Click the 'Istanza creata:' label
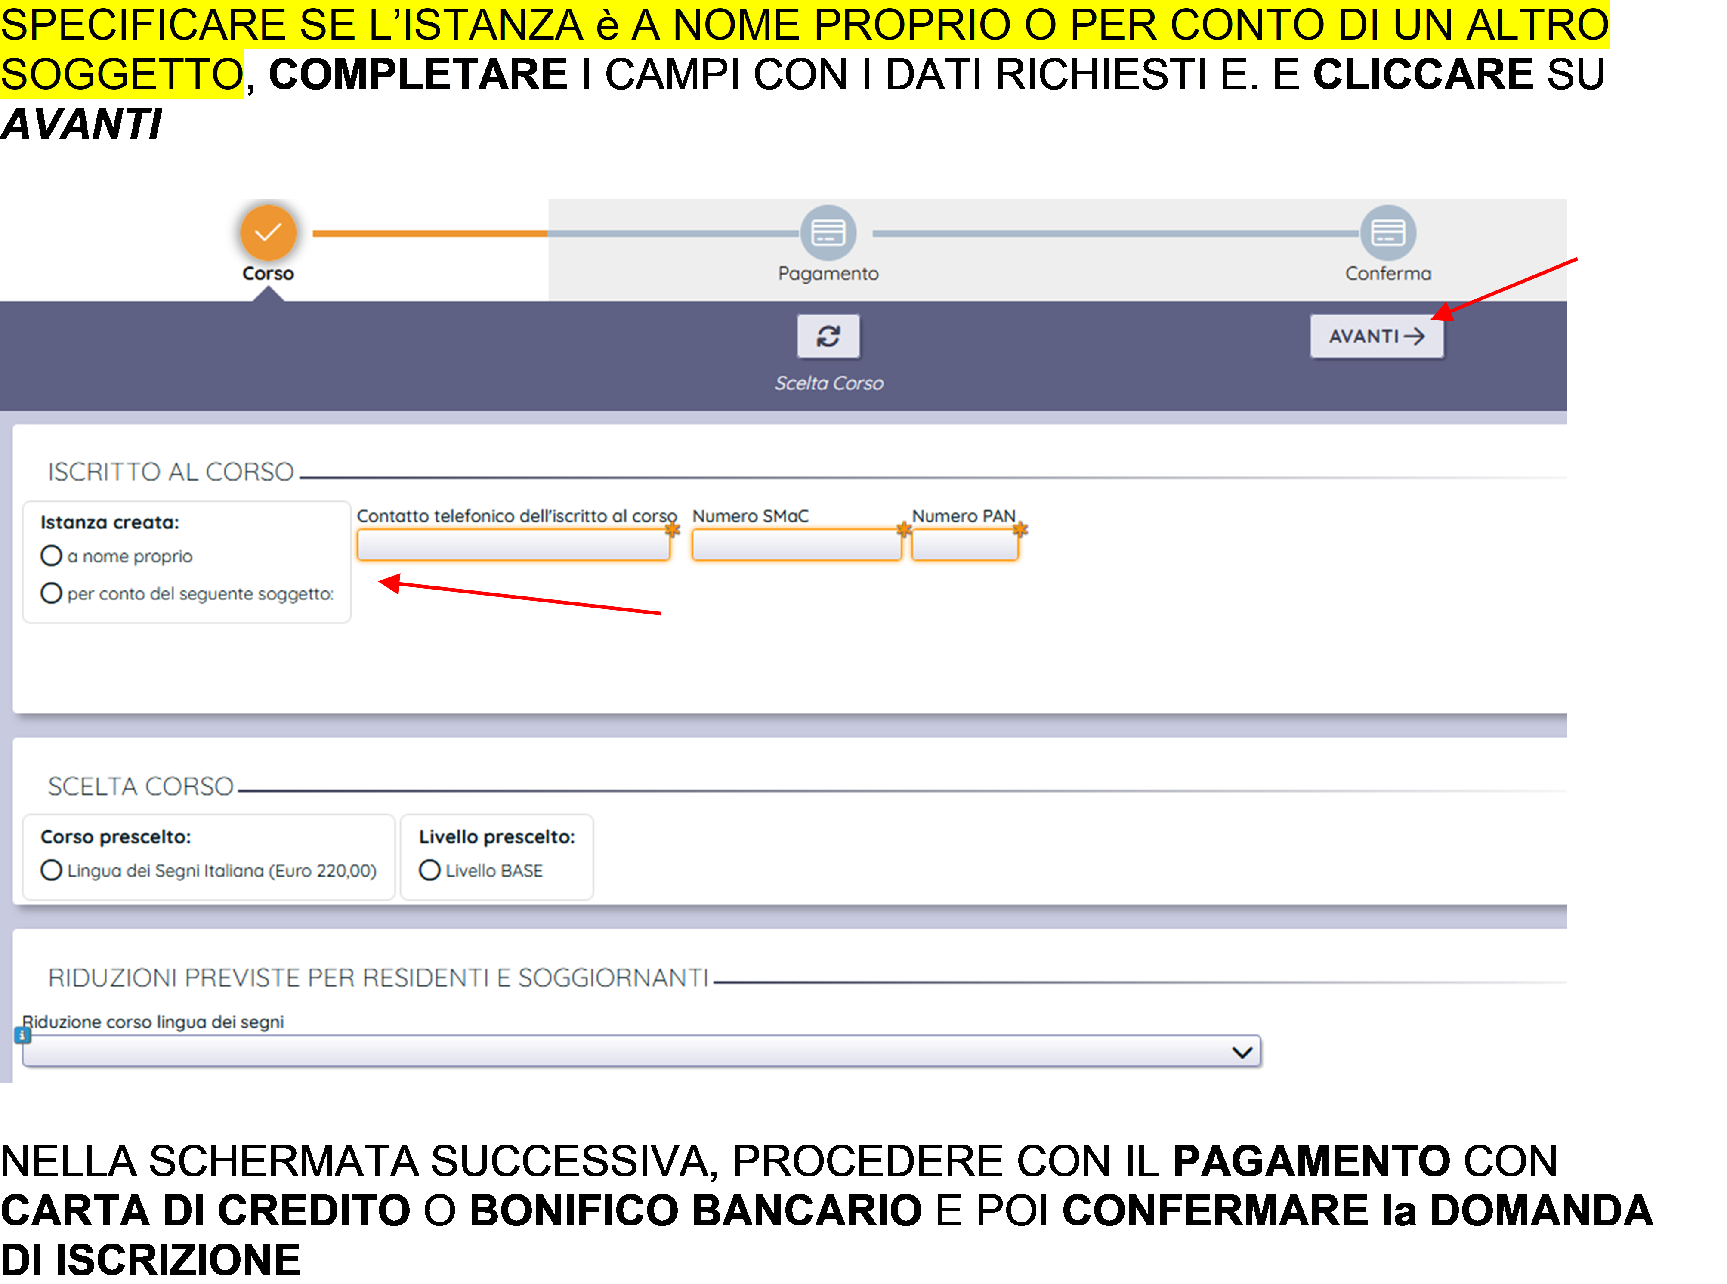 click(110, 522)
